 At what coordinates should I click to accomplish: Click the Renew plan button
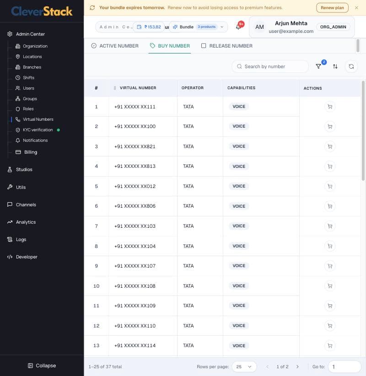332,8
